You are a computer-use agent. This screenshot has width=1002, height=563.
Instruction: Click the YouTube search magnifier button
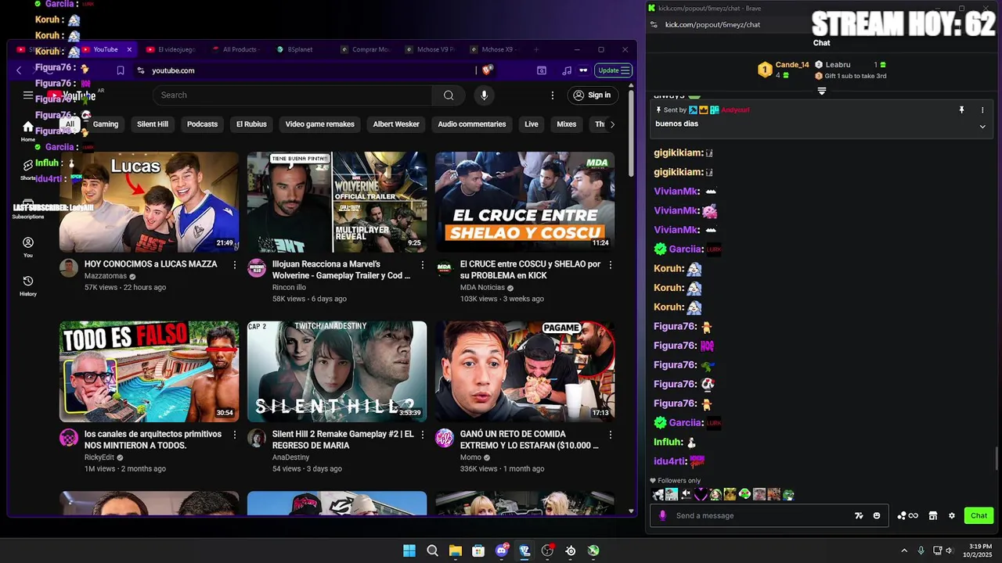point(449,95)
